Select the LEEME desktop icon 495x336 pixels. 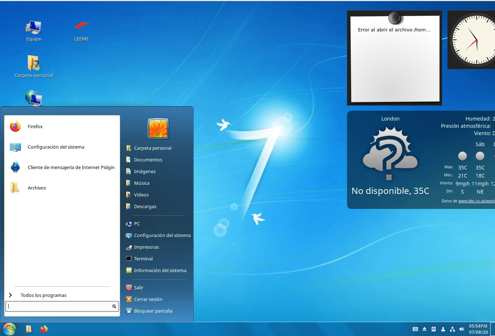tap(81, 31)
